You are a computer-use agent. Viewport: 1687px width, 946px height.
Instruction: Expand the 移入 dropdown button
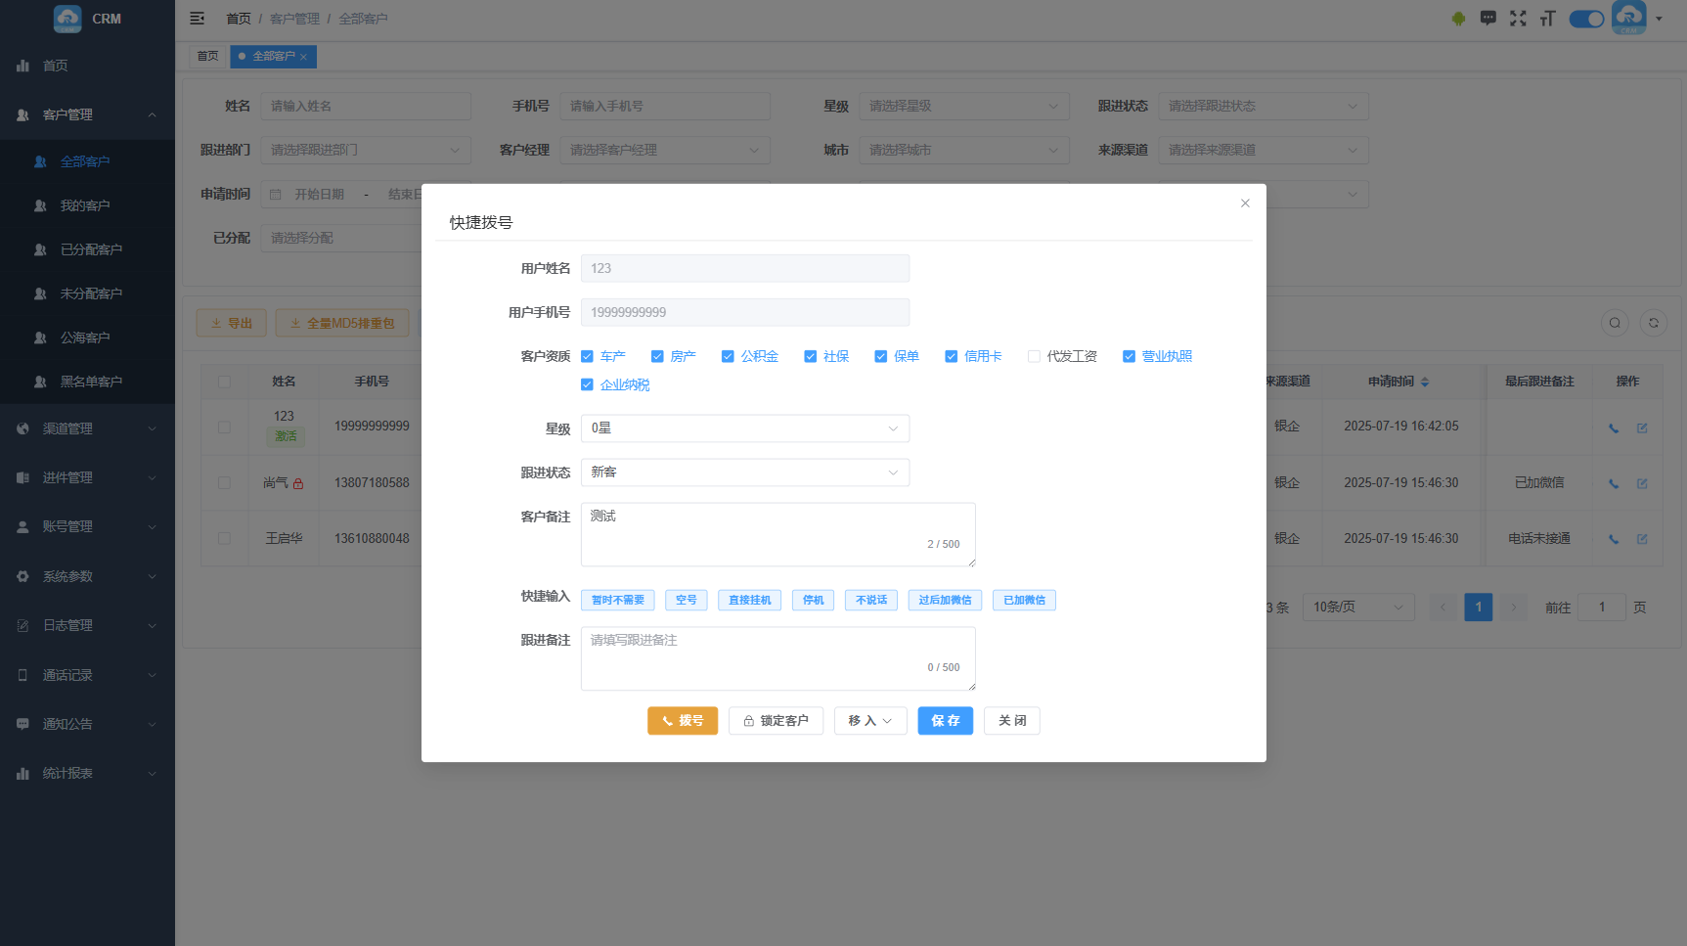(869, 721)
